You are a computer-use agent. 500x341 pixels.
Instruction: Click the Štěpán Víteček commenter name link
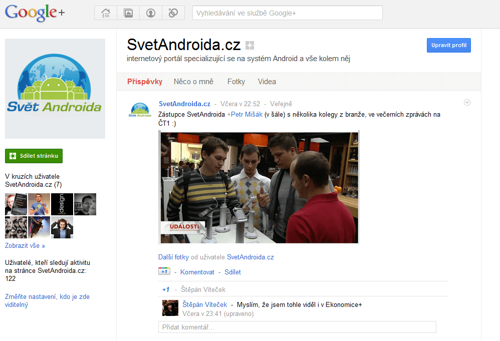[x=205, y=304]
